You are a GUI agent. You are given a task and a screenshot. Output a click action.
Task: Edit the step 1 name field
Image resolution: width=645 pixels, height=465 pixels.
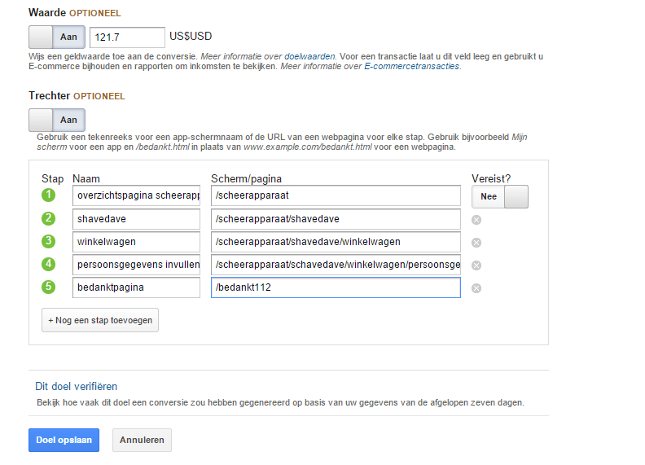pos(136,196)
